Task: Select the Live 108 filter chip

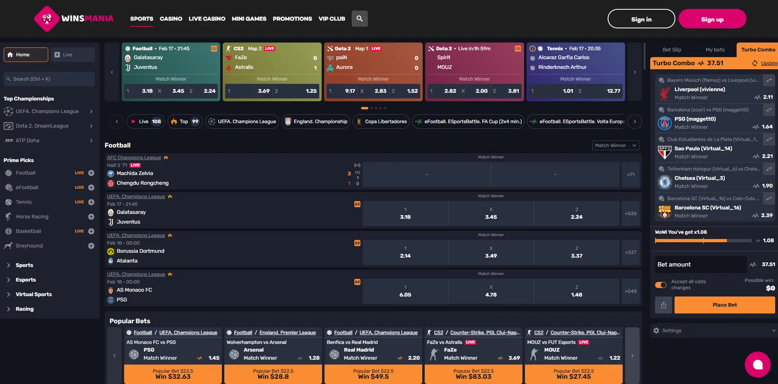Action: pos(146,122)
